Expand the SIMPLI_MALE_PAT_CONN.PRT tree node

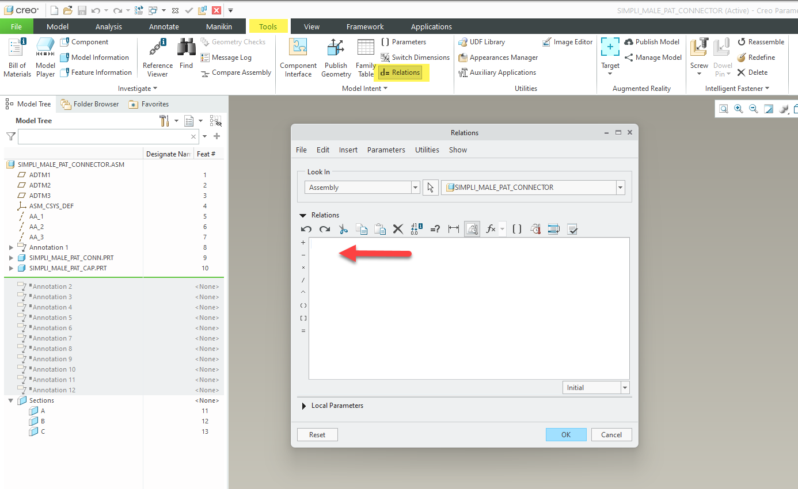click(10, 257)
